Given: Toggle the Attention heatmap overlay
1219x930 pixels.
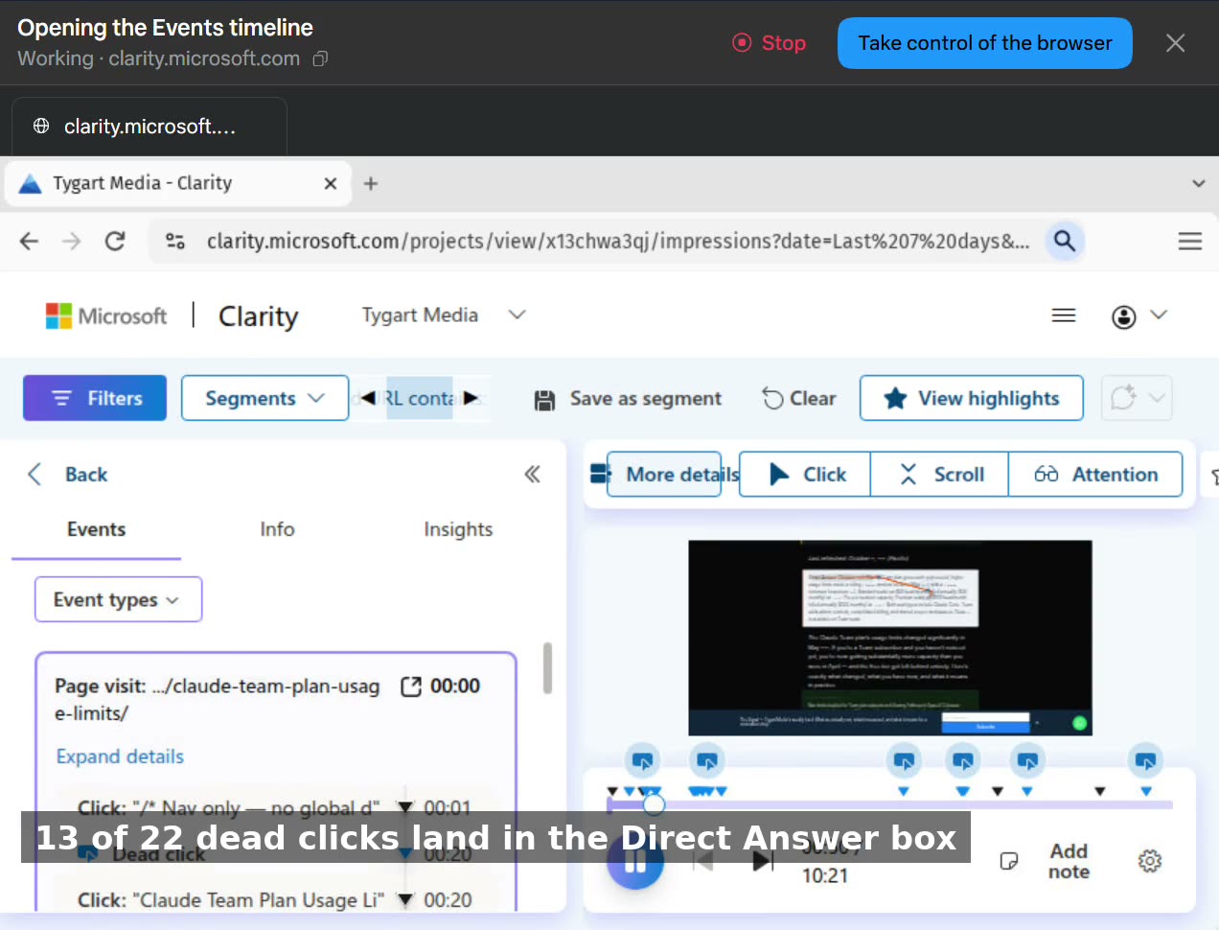Looking at the screenshot, I should [1095, 475].
